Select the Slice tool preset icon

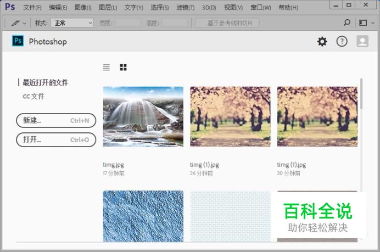coord(15,23)
